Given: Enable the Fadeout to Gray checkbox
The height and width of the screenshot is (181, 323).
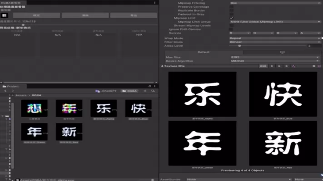Looking at the screenshot, I should [232, 14].
